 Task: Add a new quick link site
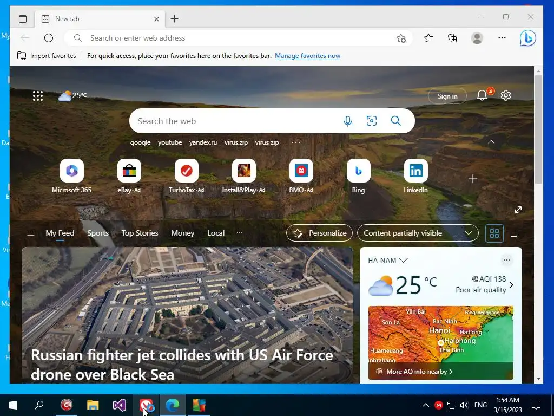[x=473, y=179]
